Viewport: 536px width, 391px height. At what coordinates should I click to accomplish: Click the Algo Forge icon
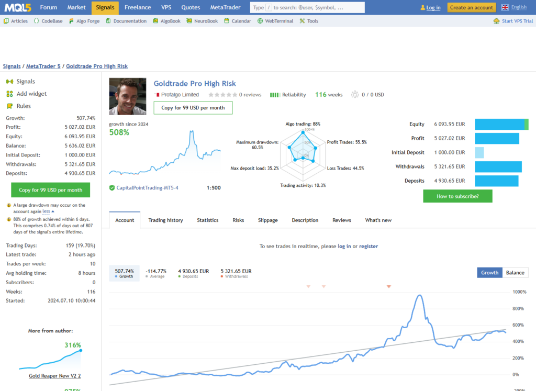[71, 21]
